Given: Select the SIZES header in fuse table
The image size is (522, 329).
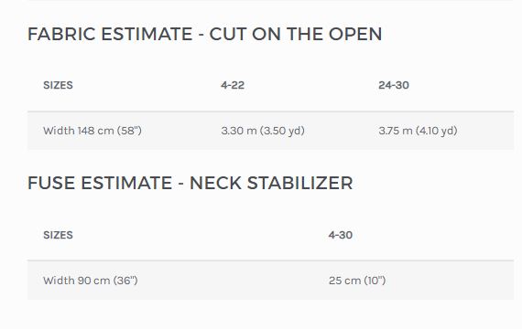Looking at the screenshot, I should (58, 235).
